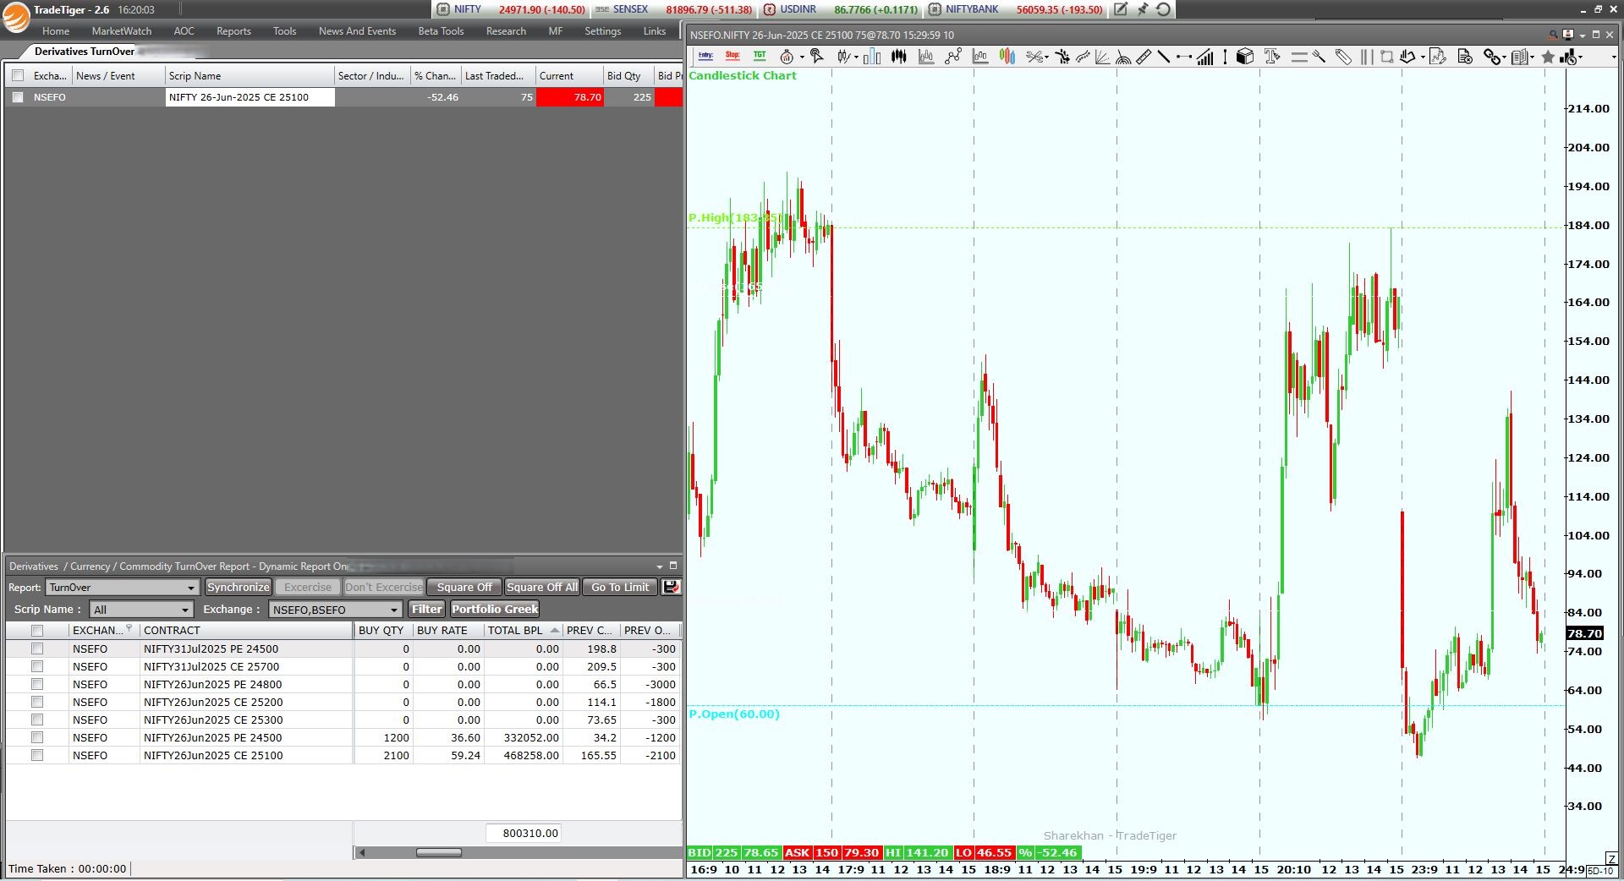
Task: Click the scissors cut tool icon
Action: 1034,57
